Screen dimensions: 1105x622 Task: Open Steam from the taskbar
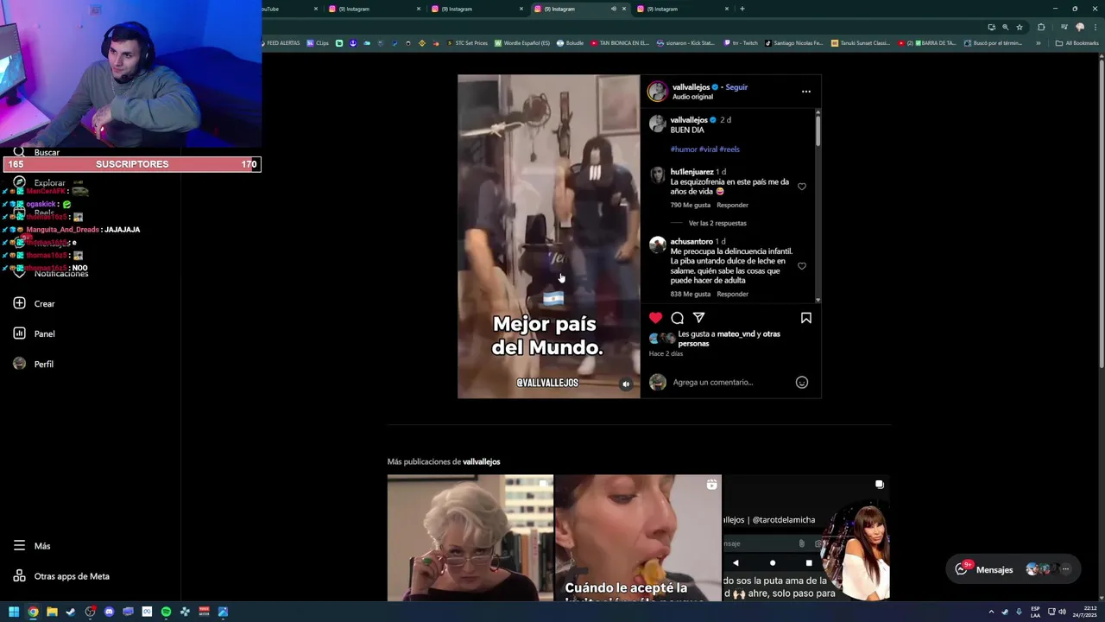click(71, 612)
